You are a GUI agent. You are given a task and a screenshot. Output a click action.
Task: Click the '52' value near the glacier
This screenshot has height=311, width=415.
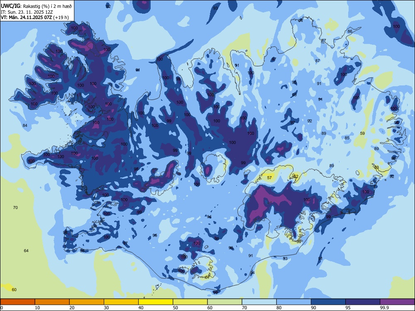click(x=296, y=176)
